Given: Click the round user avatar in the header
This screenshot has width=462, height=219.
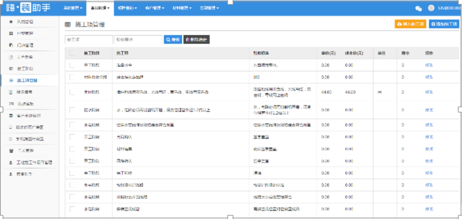Looking at the screenshot, I should (431, 8).
